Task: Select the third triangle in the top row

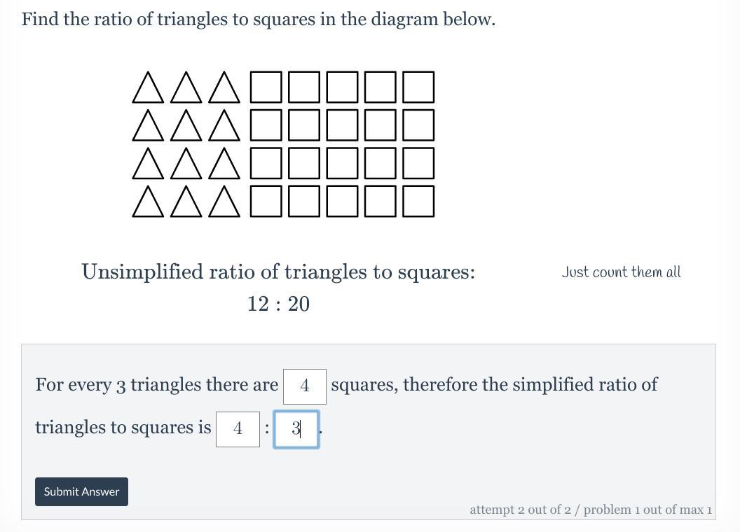Action: coord(224,89)
